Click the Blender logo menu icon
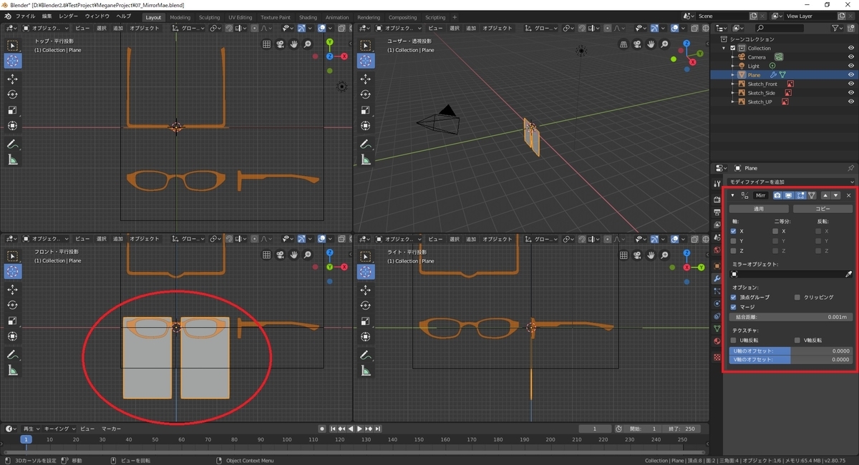 pos(7,16)
